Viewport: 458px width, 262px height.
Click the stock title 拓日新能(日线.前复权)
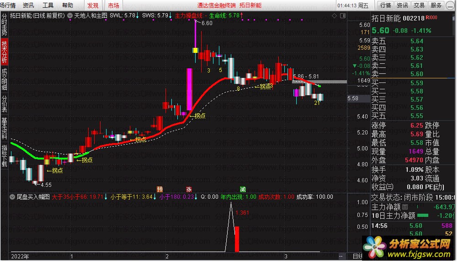[x=37, y=15]
